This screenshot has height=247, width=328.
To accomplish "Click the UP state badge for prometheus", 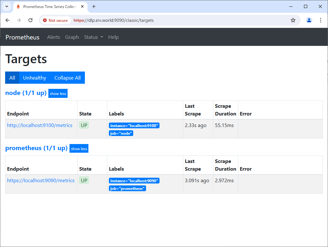I will (x=84, y=180).
